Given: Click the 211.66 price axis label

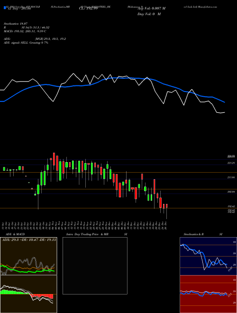Looking at the screenshot, I should coord(231,177).
